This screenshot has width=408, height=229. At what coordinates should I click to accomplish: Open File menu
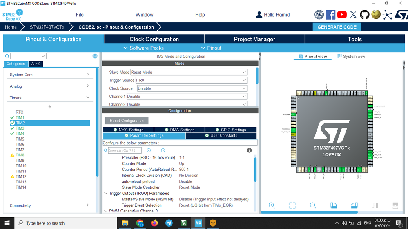point(80,15)
